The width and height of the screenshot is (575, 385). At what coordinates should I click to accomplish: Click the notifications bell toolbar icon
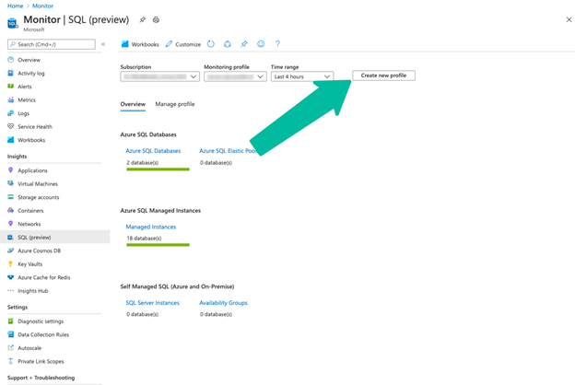[228, 44]
